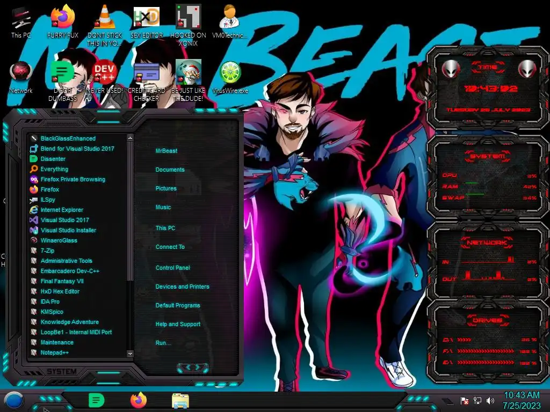Image resolution: width=550 pixels, height=412 pixels.
Task: Open the green Dissenter desktop shortcut
Action: click(62, 82)
